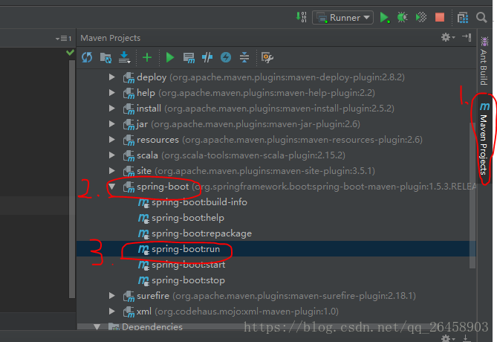The height and width of the screenshot is (342, 497).
Task: Select the spring-boot:run goal
Action: tap(186, 249)
